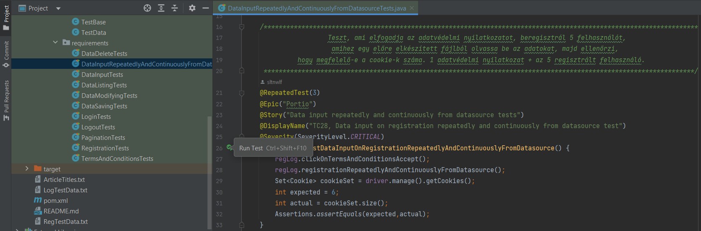Open LogTestData.txt file

pos(65,190)
